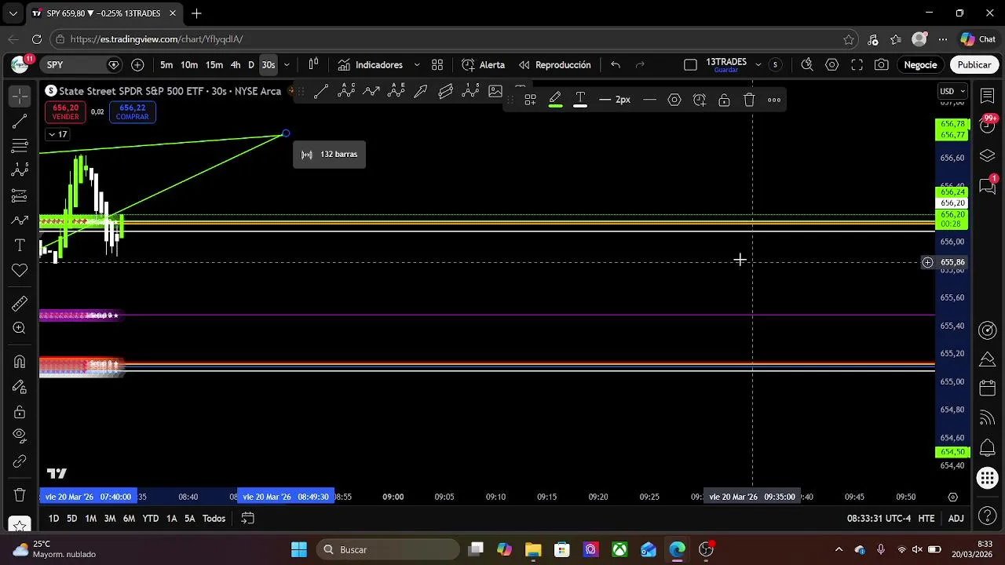Open the alerts clock panel with 99+ badge
The height and width of the screenshot is (565, 1005).
coord(988,124)
